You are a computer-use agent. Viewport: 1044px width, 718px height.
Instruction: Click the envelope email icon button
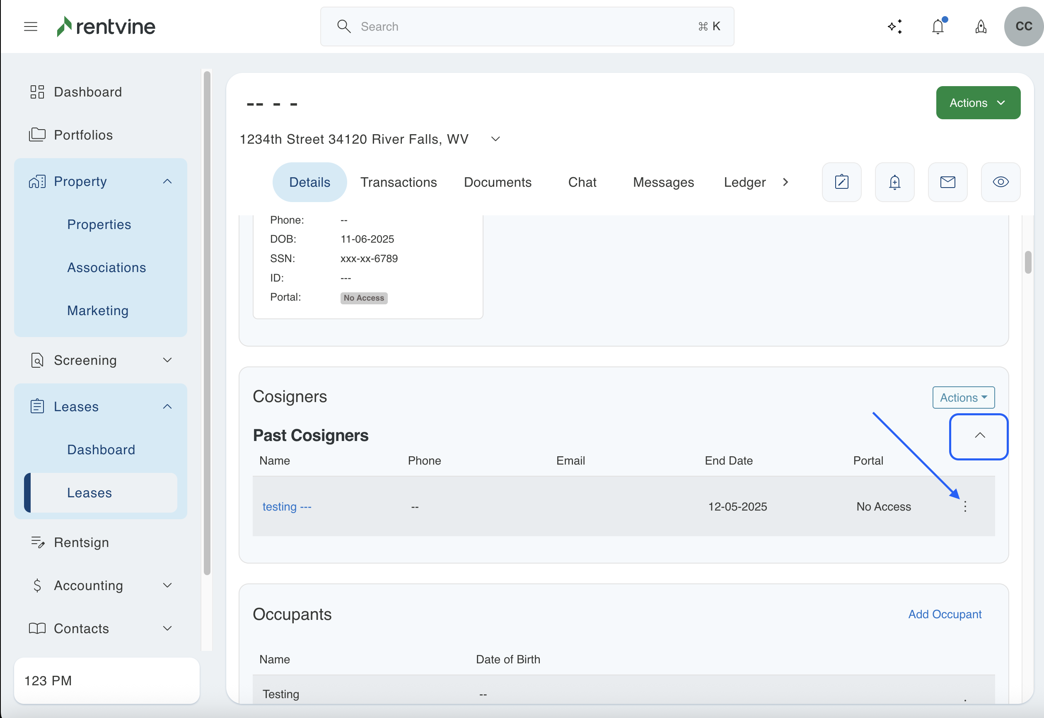pos(948,182)
